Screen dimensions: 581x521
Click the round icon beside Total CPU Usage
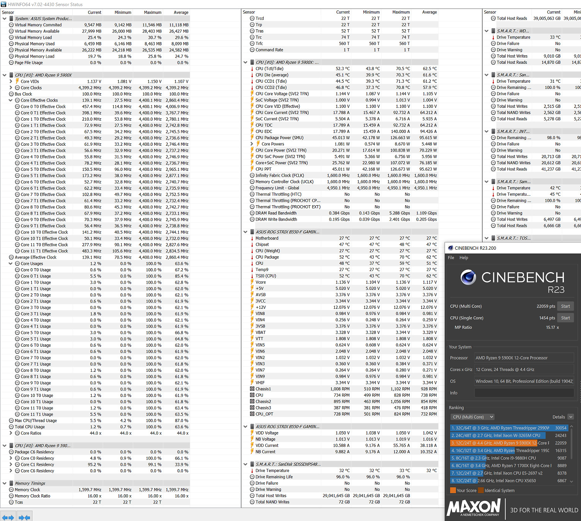pyautogui.click(x=11, y=427)
